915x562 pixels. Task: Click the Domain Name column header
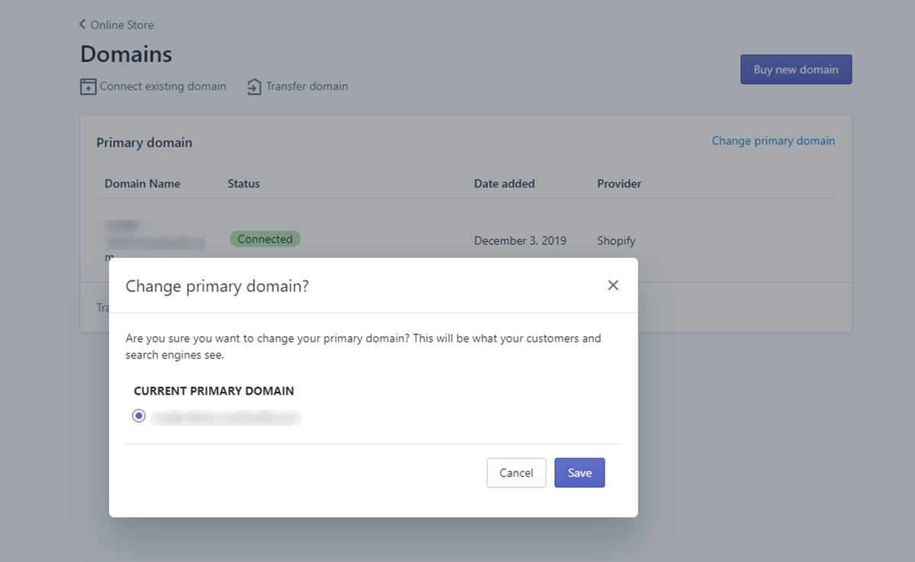click(143, 184)
